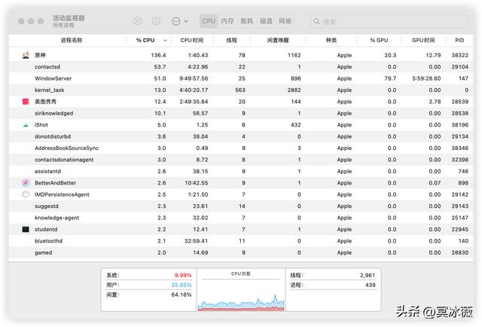This screenshot has height=327, width=482.
Task: Select the suggestd process row
Action: coord(241,206)
